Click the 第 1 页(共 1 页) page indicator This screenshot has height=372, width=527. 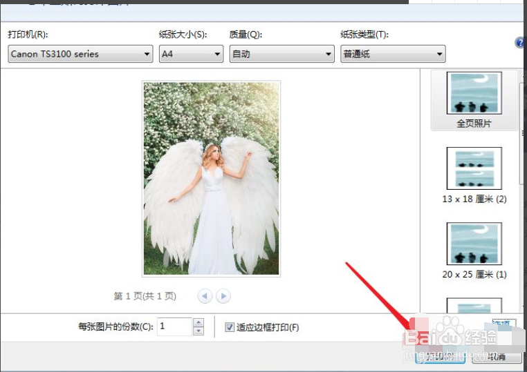click(145, 296)
